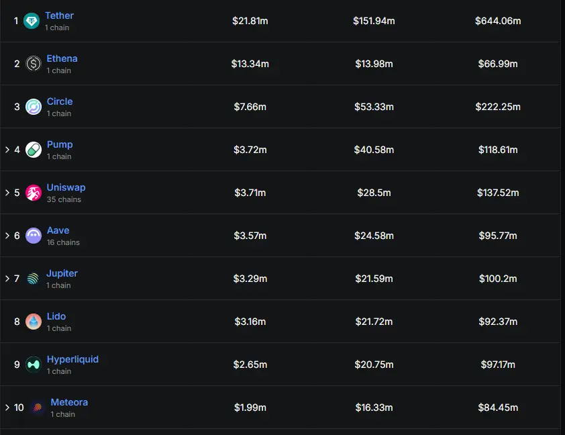Expand the Jupiter row chevron
Viewport: 565px width, 435px height.
click(7, 279)
